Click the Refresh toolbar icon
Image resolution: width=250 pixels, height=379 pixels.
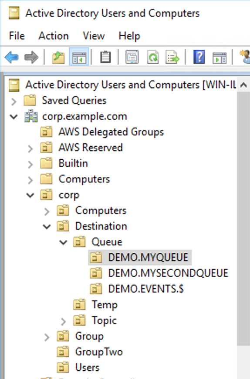(152, 57)
